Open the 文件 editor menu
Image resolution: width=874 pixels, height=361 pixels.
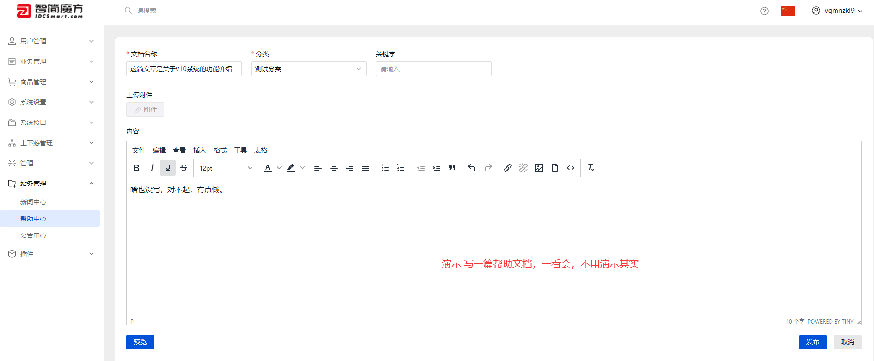(139, 150)
